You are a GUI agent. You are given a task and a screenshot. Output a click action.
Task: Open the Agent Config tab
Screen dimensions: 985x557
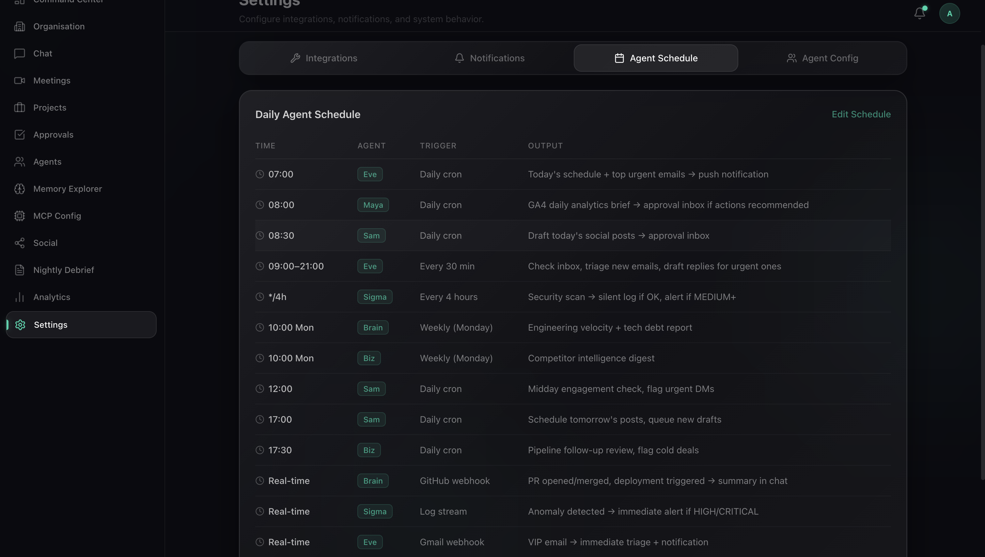tap(822, 58)
